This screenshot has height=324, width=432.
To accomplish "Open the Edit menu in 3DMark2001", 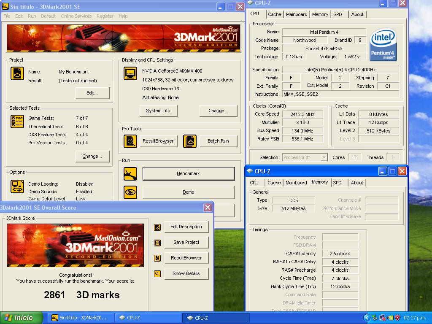I will tap(19, 16).
